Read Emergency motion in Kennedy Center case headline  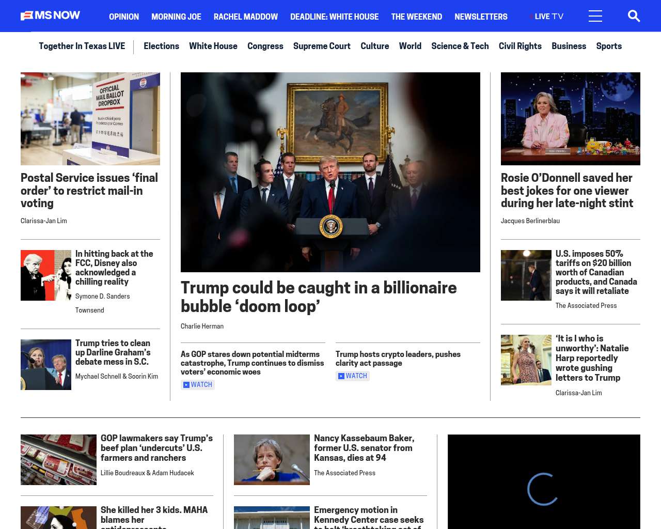(x=369, y=517)
